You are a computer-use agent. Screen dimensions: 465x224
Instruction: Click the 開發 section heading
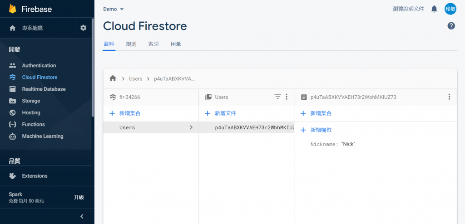15,49
